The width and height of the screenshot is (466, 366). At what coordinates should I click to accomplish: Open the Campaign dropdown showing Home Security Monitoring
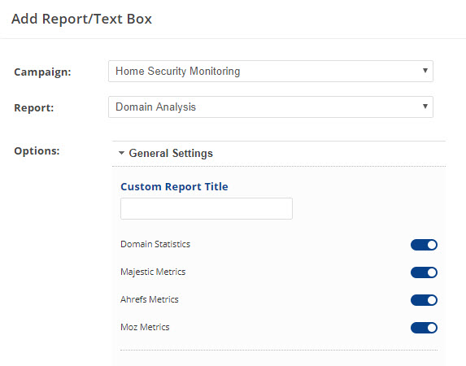pyautogui.click(x=271, y=72)
